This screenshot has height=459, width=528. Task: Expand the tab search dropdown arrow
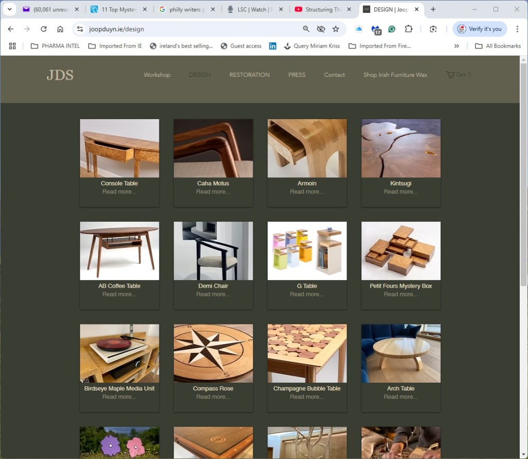[9, 9]
